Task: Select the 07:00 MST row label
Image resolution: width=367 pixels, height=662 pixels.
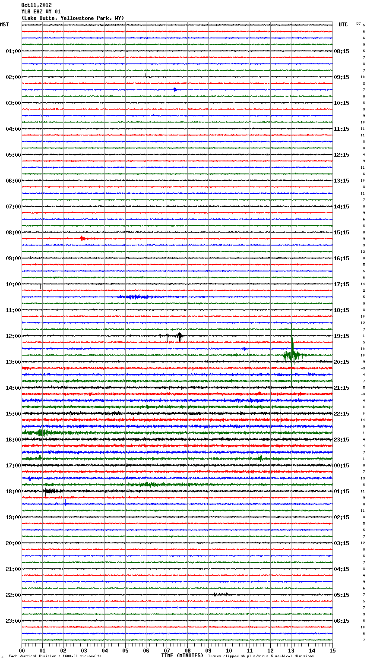Action: (13, 207)
